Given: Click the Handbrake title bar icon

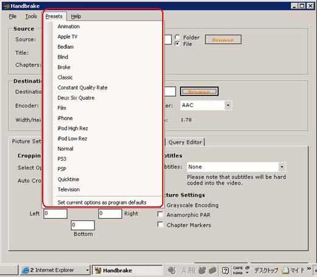Looking at the screenshot, I should pos(6,6).
